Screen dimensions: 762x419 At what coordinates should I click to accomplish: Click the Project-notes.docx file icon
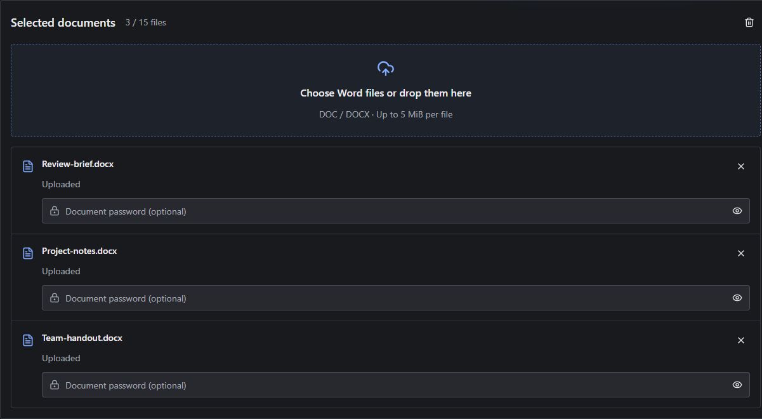pyautogui.click(x=28, y=253)
